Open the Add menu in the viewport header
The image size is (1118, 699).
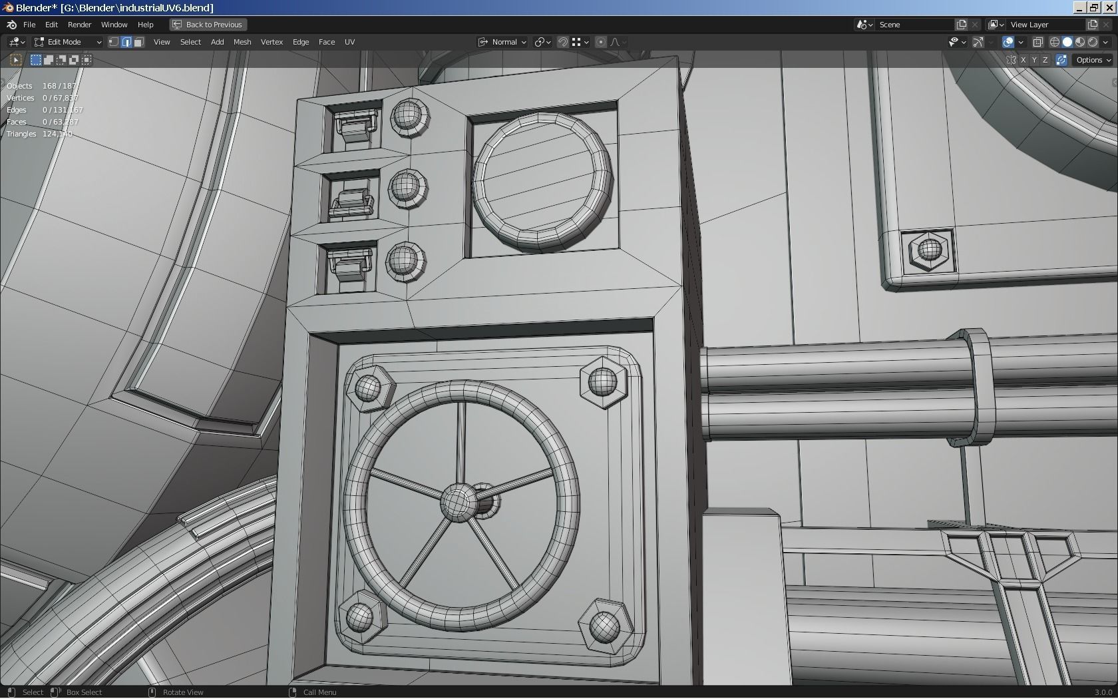[218, 42]
